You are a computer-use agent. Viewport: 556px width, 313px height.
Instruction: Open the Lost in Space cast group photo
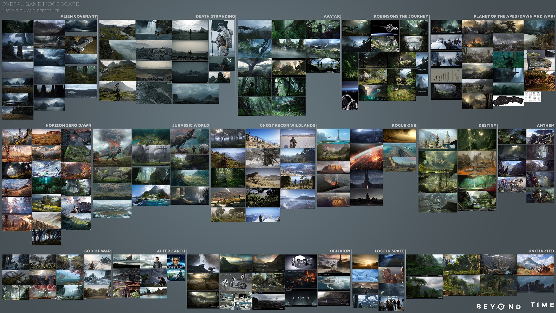coord(392,304)
